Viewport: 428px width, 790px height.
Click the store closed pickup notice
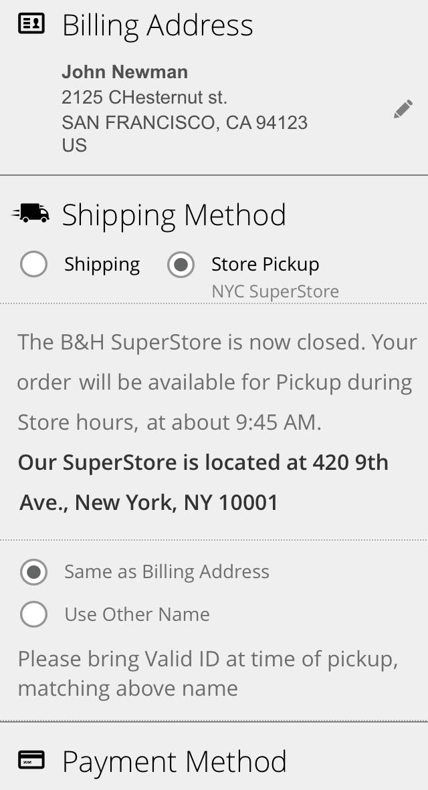point(217,382)
